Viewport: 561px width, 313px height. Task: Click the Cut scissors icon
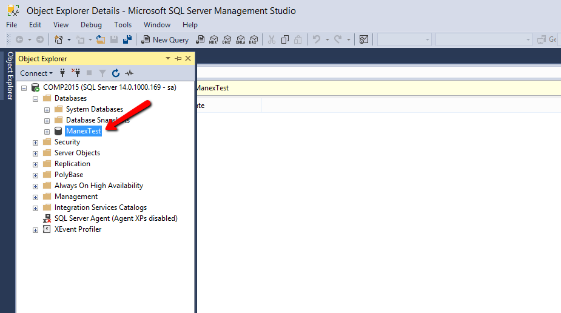pos(272,39)
